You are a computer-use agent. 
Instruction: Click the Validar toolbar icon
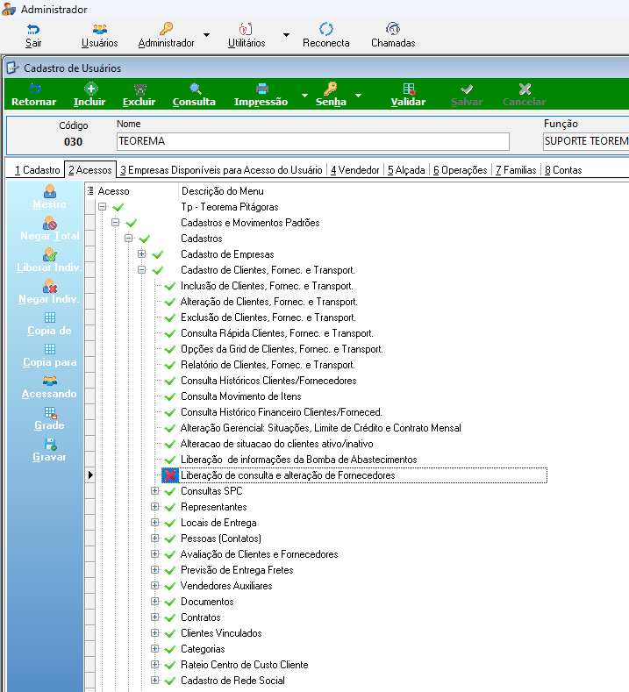(x=409, y=89)
